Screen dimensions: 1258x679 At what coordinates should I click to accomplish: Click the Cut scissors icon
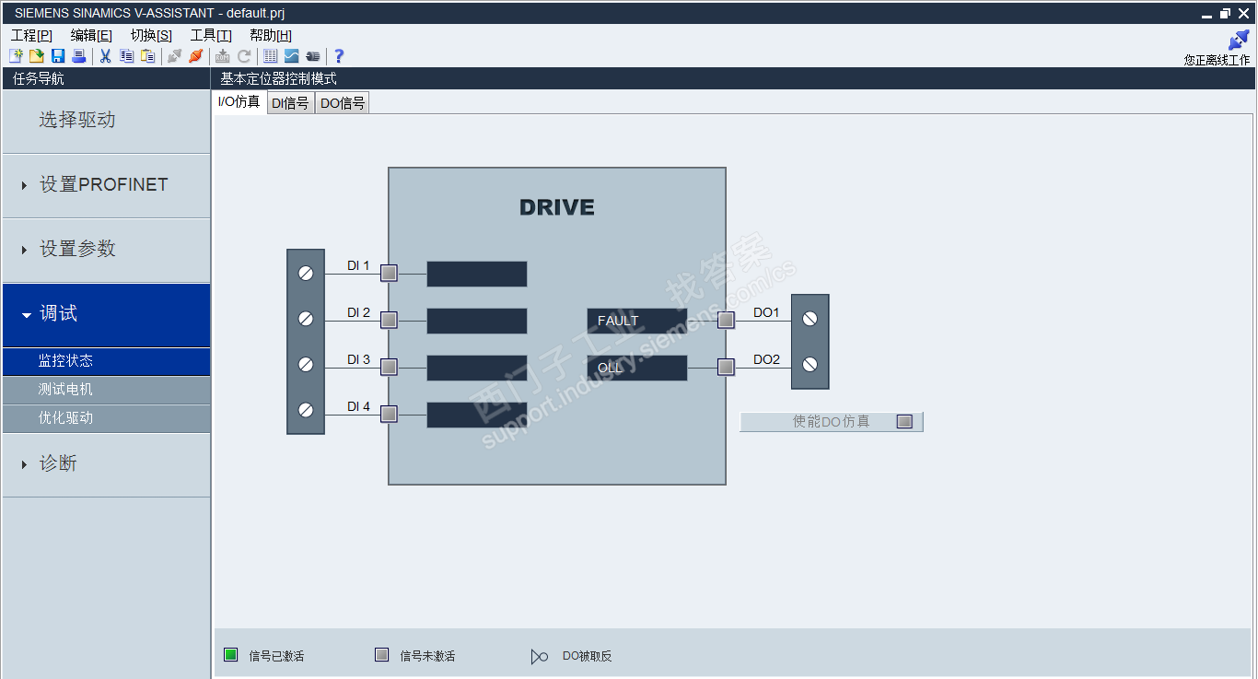105,56
